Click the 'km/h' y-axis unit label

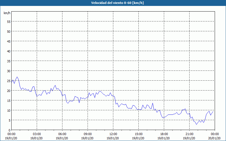(7, 13)
